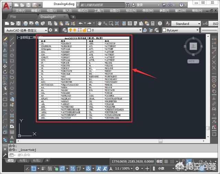Select the Move modify tool
The image size is (220, 174).
(x=5, y=66)
